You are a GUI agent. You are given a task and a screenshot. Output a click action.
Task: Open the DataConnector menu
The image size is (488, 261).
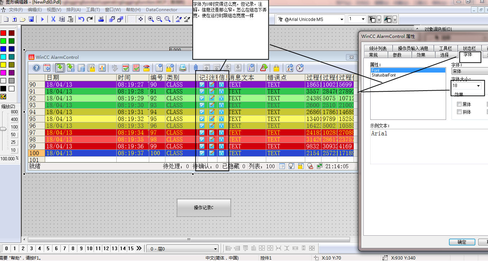point(161,10)
